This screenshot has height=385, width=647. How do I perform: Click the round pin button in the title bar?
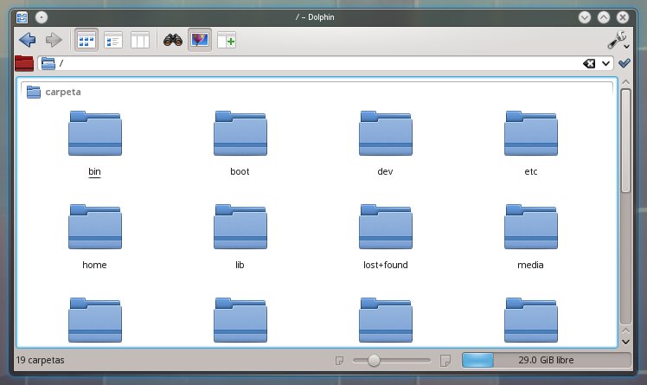click(42, 17)
